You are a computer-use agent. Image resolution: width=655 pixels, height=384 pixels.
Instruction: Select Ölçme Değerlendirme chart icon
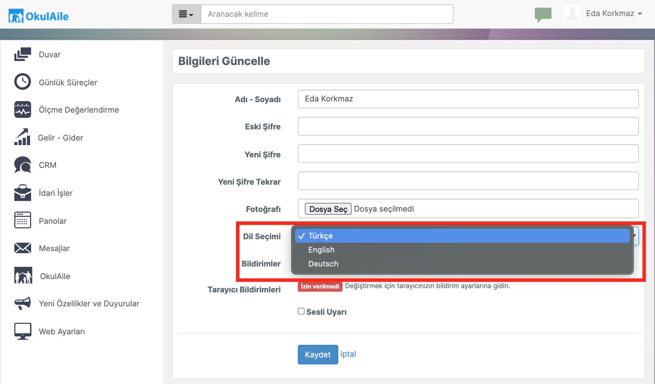coord(23,109)
